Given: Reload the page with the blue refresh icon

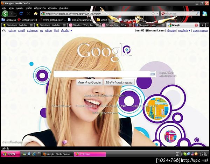Looking at the screenshot, I should (x=21, y=14).
